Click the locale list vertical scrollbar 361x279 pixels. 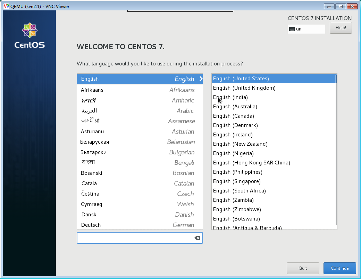click(336, 150)
